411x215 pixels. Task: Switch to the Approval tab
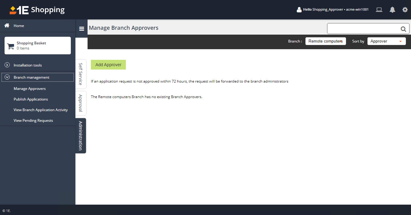(81, 103)
